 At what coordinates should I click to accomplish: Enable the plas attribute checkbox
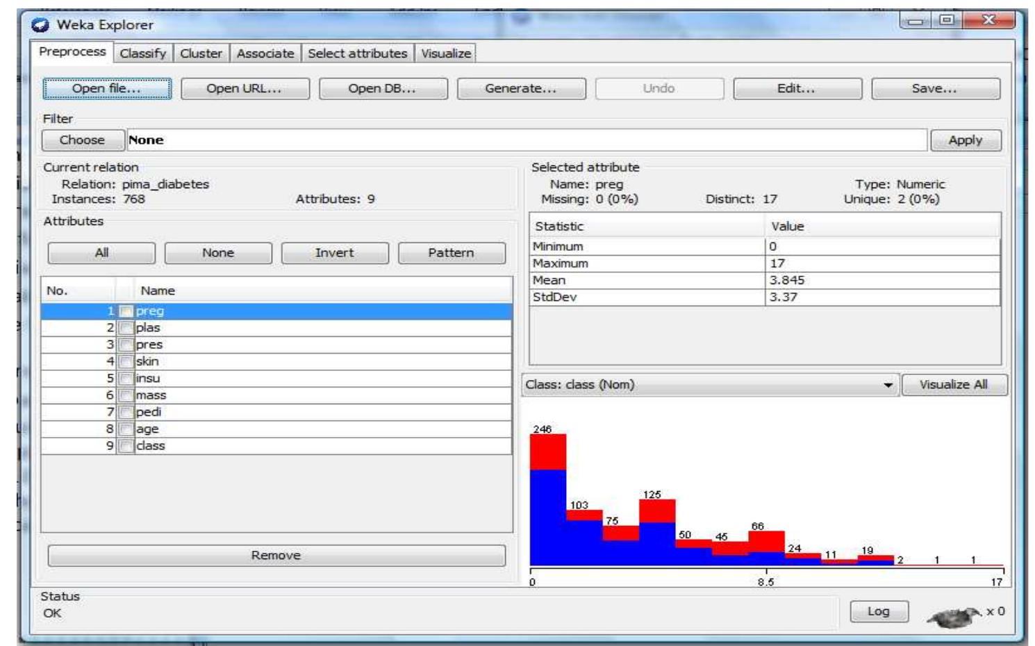pos(126,328)
